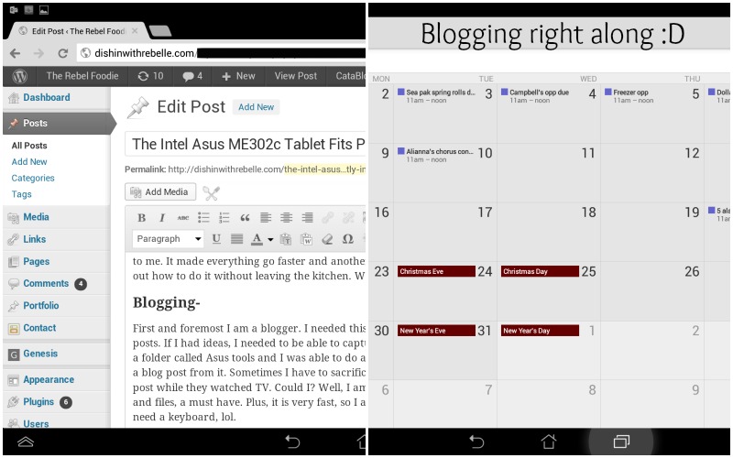Image resolution: width=733 pixels, height=458 pixels.
Task: Open the text color dropdown arrow
Action: [270, 239]
